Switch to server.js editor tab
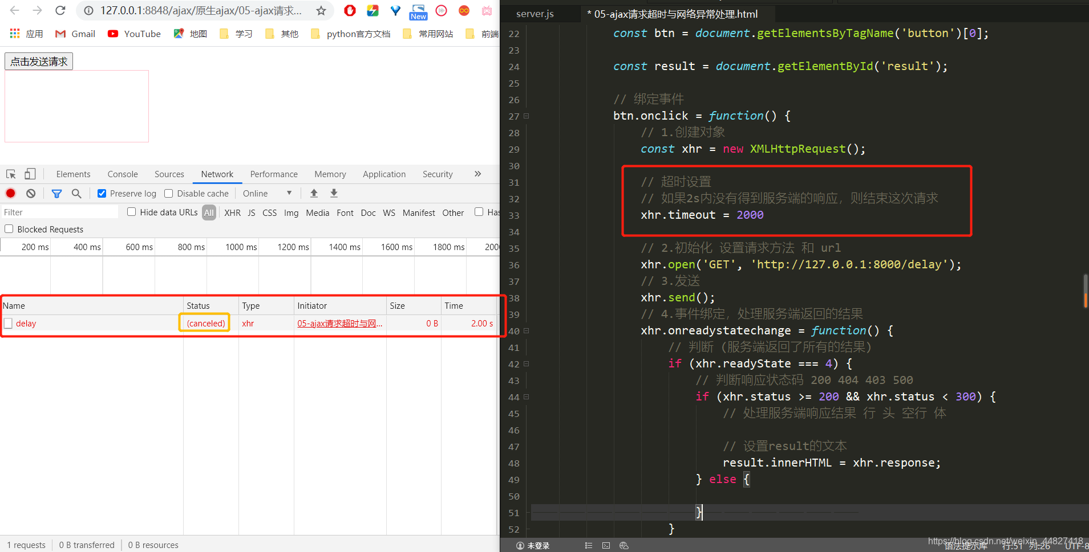The image size is (1089, 552). coord(535,14)
